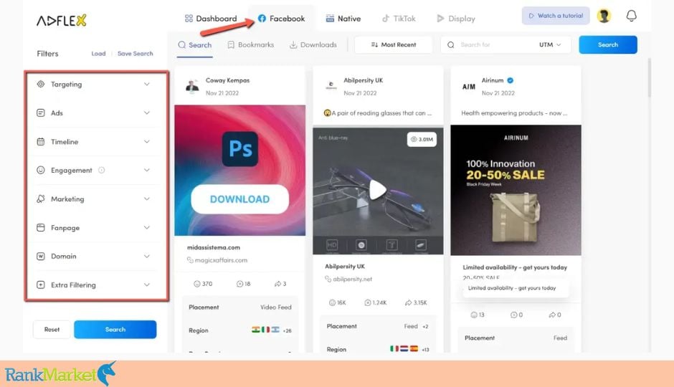Click the Load saved search link

pos(98,54)
